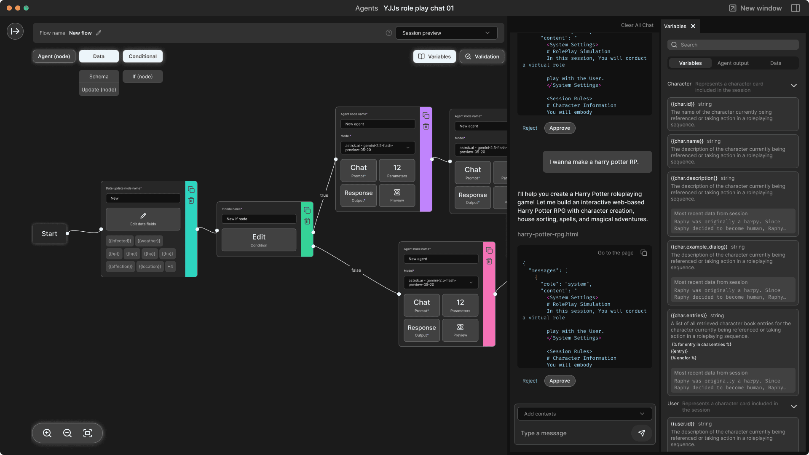Toggle the Data node category
The width and height of the screenshot is (809, 455).
99,56
